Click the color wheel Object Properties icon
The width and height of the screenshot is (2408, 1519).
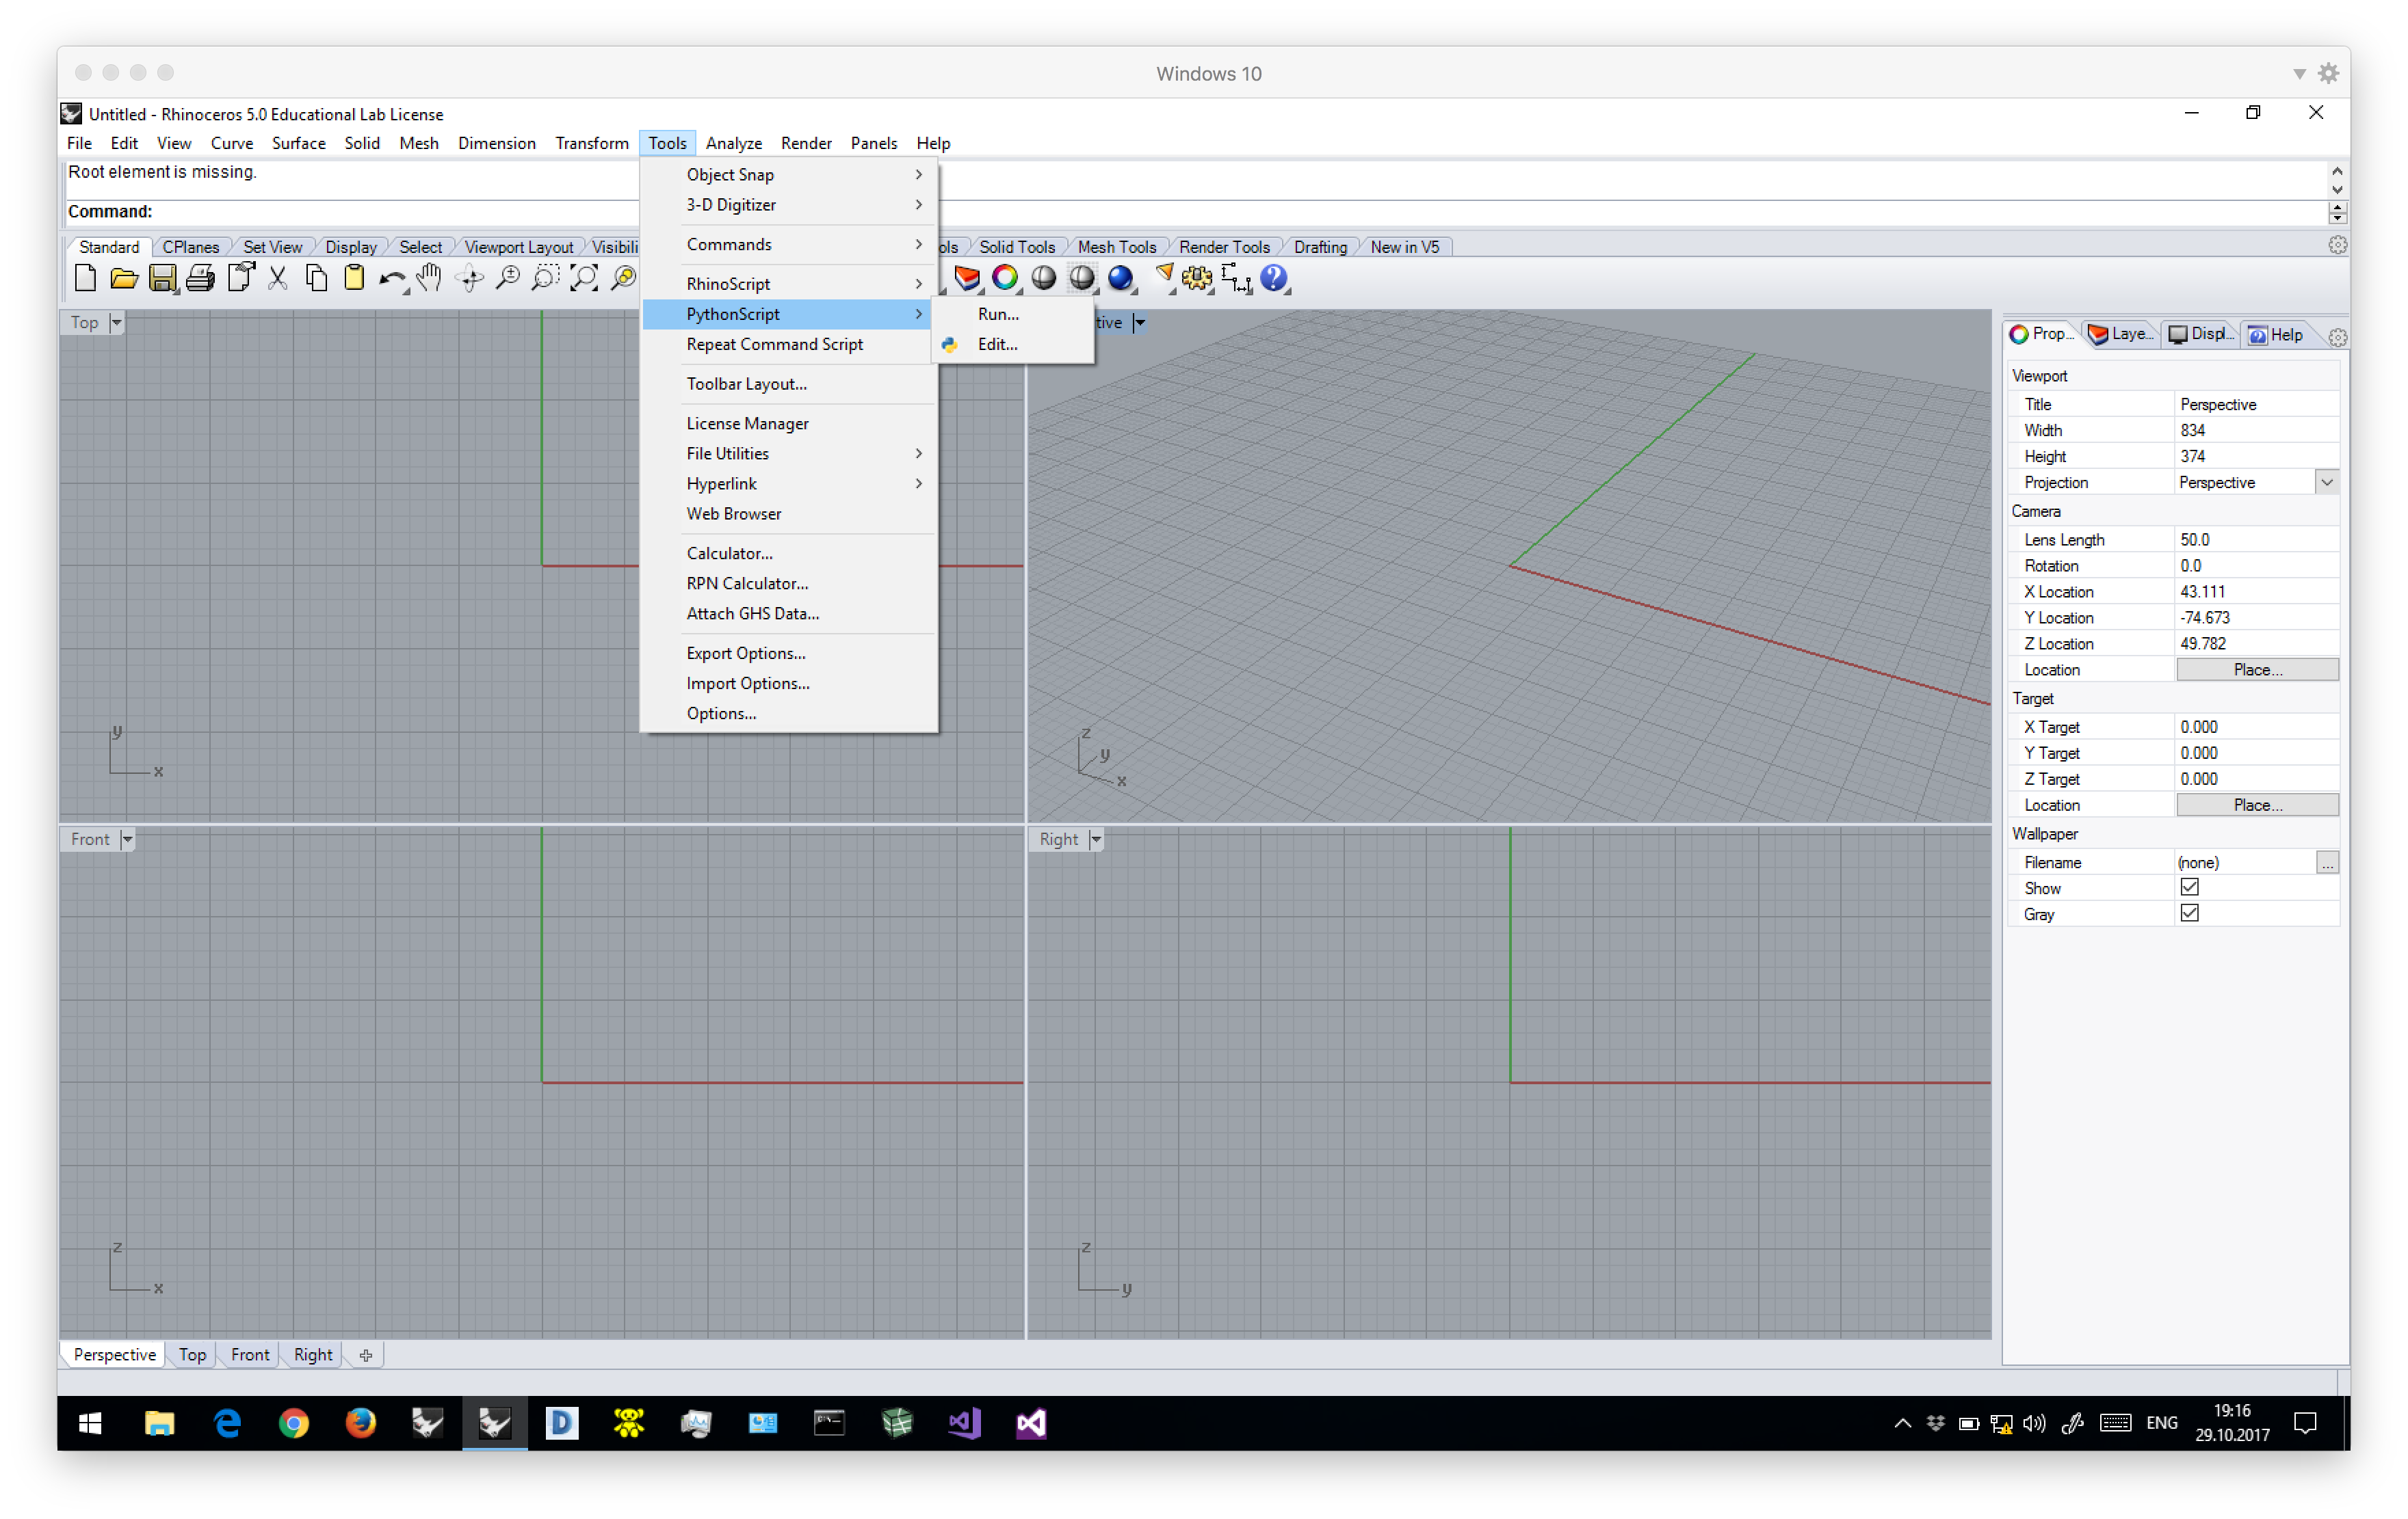coord(1005,279)
